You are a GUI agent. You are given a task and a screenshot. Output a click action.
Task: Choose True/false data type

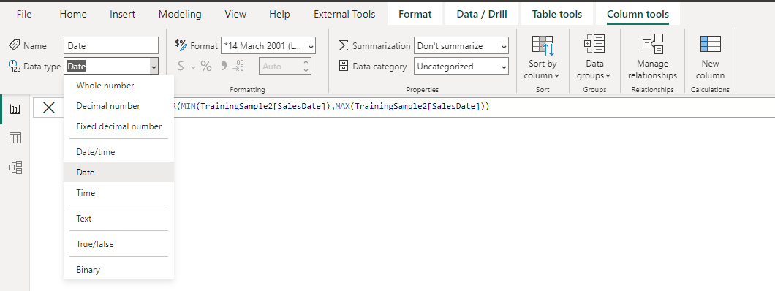click(x=118, y=244)
